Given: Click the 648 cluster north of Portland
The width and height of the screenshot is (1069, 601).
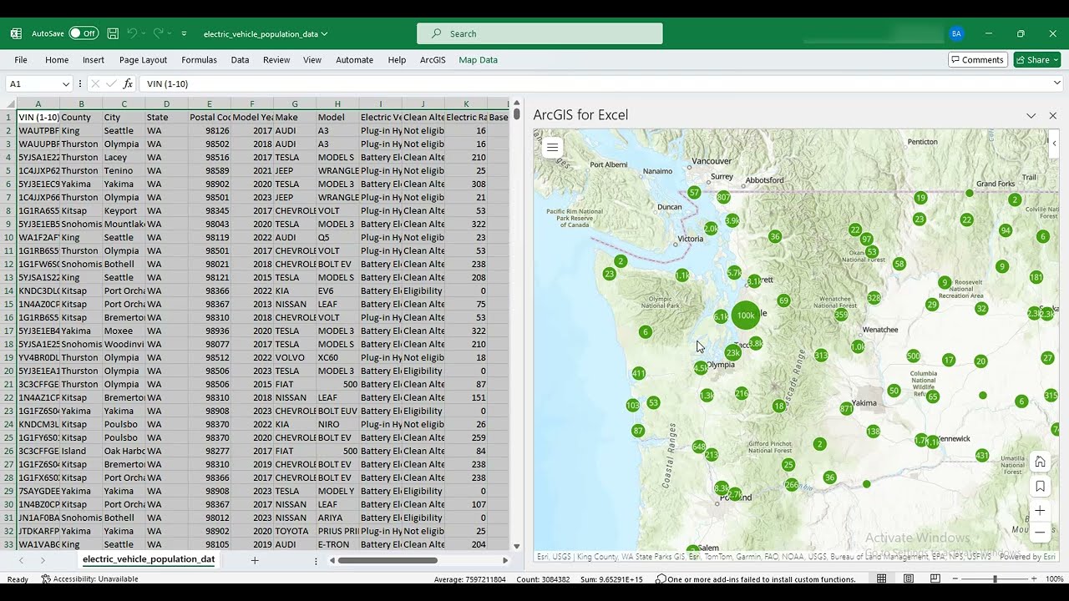Looking at the screenshot, I should (699, 447).
